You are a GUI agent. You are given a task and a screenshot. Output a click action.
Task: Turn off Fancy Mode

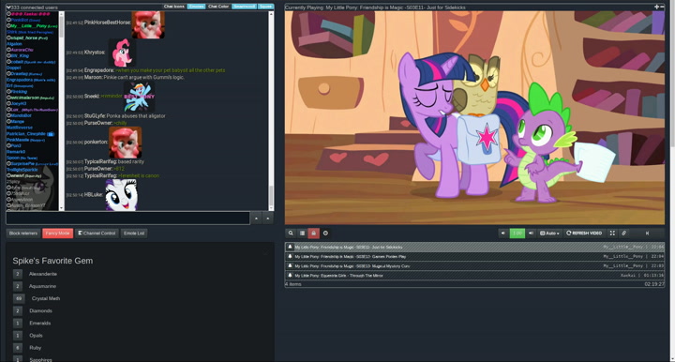pos(58,234)
